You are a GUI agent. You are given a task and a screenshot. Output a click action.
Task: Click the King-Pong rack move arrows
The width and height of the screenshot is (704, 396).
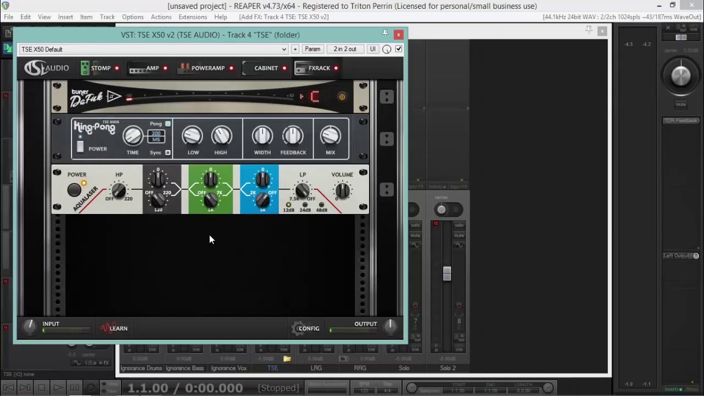(387, 139)
